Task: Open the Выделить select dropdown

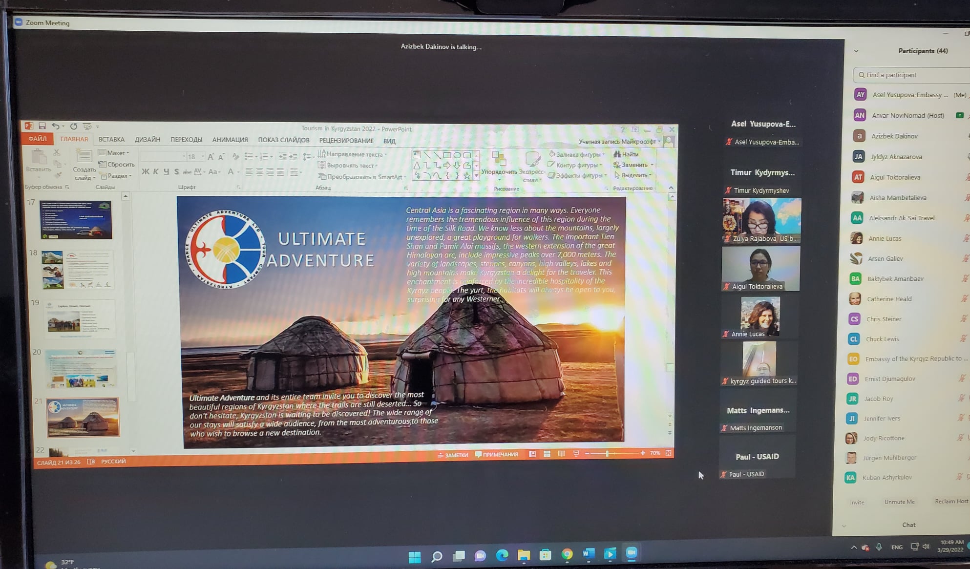Action: coord(633,175)
